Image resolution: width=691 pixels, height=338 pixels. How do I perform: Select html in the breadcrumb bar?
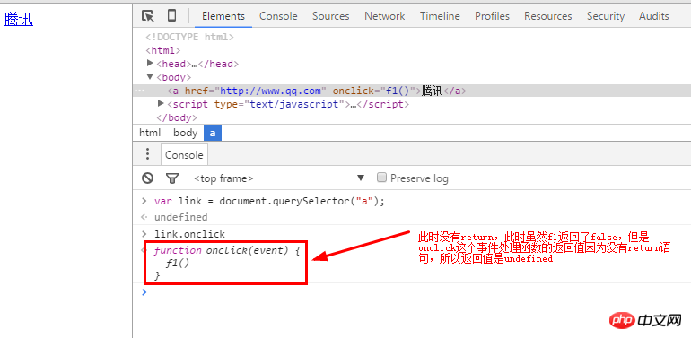click(150, 133)
